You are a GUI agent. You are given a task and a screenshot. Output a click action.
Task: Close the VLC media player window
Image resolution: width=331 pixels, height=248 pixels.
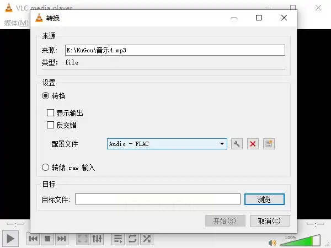tap(318, 8)
